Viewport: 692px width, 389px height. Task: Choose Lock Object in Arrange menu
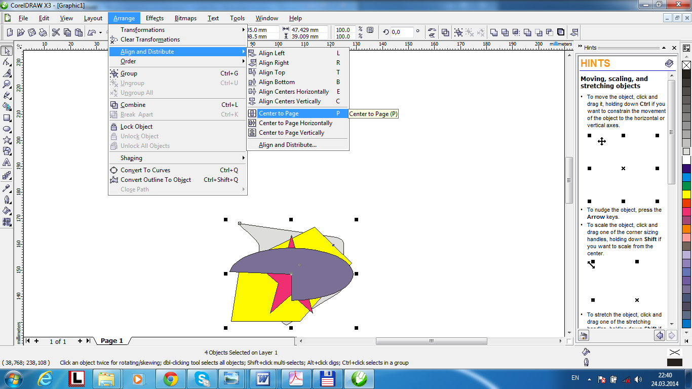177,127
